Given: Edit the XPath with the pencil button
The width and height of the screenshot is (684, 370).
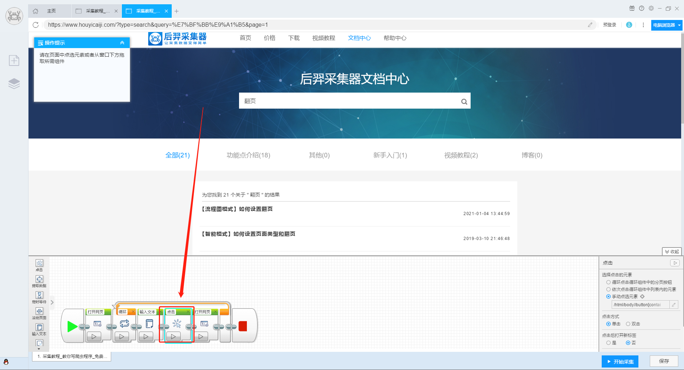Looking at the screenshot, I should pyautogui.click(x=674, y=305).
